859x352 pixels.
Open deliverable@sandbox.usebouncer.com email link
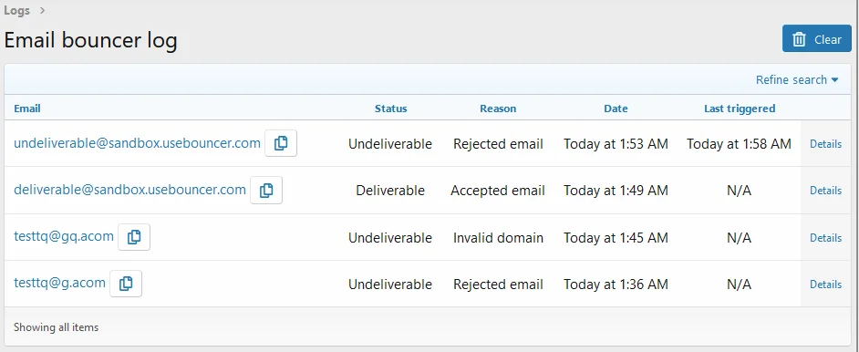(x=129, y=190)
